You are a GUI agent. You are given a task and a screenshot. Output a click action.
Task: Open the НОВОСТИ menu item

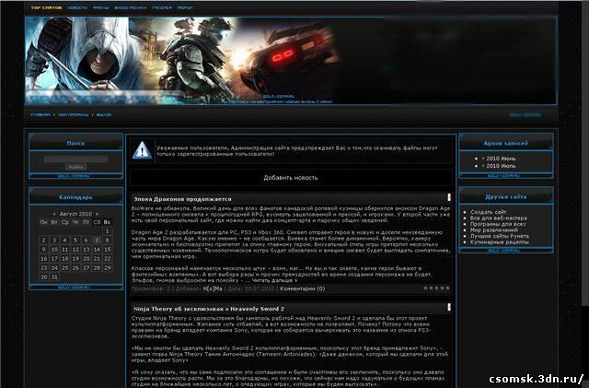77,7
